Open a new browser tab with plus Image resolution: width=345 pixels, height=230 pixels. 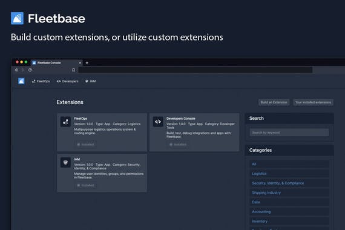(x=87, y=63)
